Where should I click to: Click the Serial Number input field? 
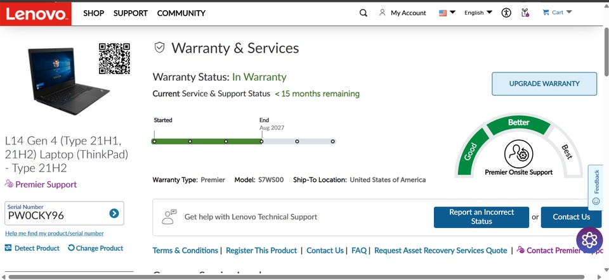[64, 213]
